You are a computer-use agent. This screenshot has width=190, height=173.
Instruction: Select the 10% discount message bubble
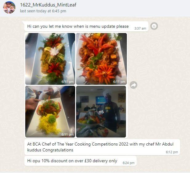click(80, 161)
